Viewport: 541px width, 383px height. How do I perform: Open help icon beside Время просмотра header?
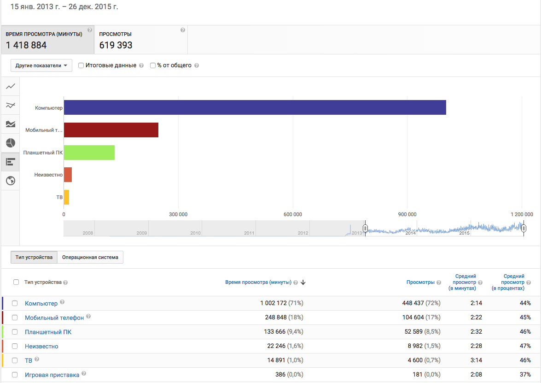296,283
